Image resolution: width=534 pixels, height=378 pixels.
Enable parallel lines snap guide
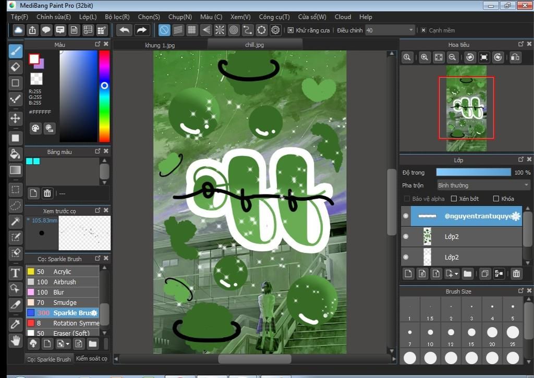178,30
